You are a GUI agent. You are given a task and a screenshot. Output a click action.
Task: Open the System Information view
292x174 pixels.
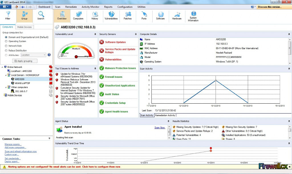(193, 16)
